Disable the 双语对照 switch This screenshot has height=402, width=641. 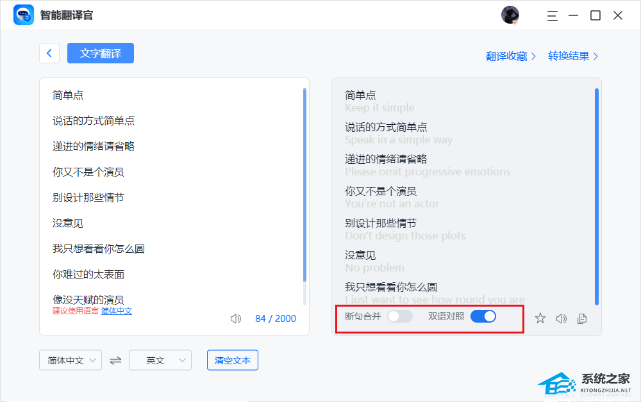[483, 316]
